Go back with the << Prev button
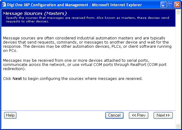 point(138,115)
